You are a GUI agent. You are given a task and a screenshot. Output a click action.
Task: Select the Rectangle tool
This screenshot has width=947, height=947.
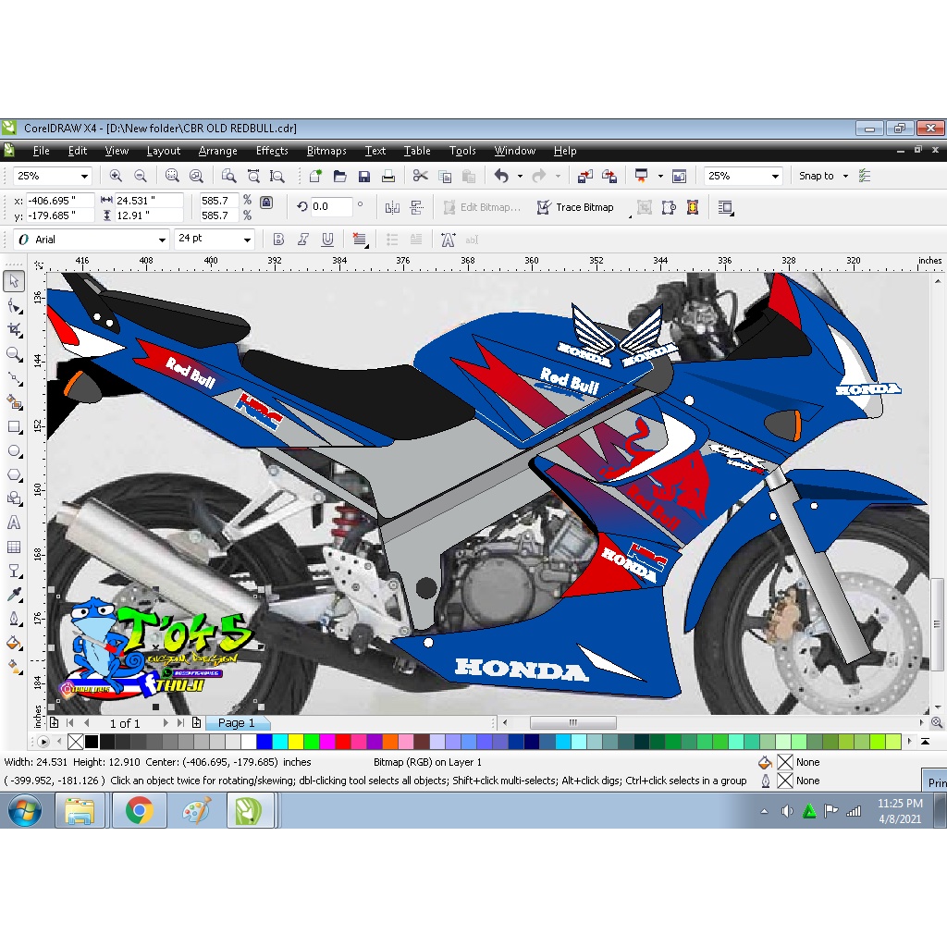(14, 427)
